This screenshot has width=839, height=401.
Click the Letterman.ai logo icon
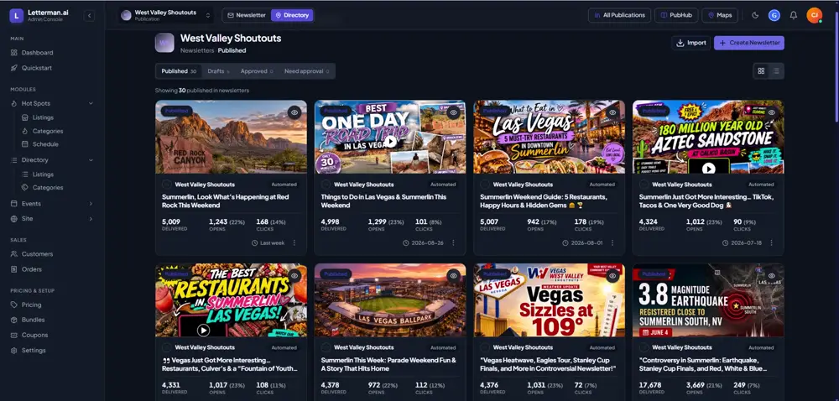point(16,16)
